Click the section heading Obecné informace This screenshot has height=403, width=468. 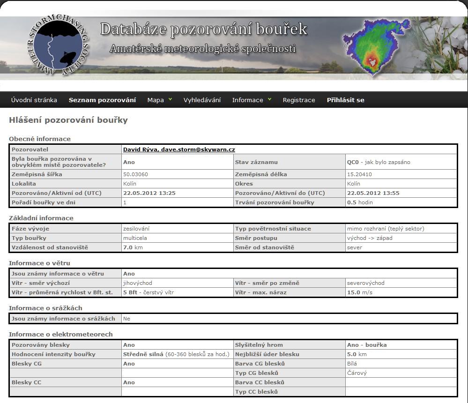(40, 139)
